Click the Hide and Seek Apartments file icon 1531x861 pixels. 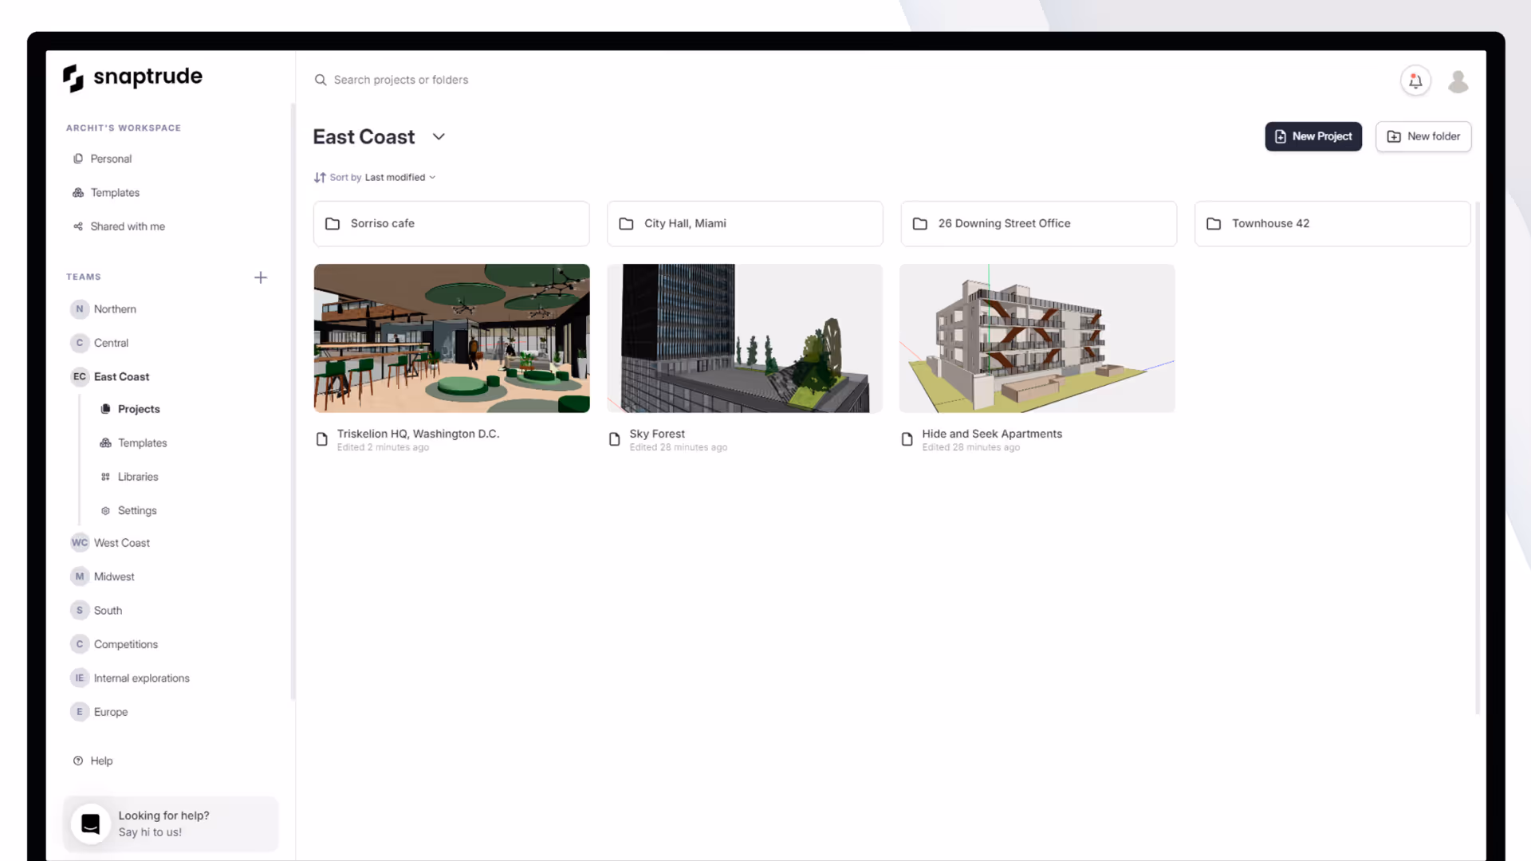pos(907,439)
